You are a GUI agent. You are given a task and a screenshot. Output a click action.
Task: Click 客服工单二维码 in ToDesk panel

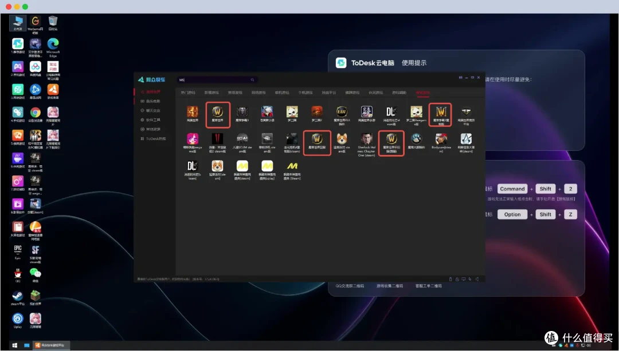pyautogui.click(x=429, y=286)
